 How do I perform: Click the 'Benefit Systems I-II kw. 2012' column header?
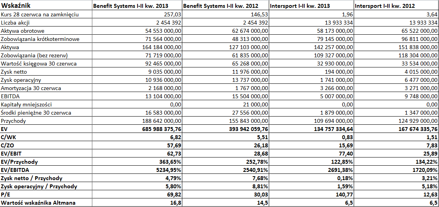tap(225, 5)
